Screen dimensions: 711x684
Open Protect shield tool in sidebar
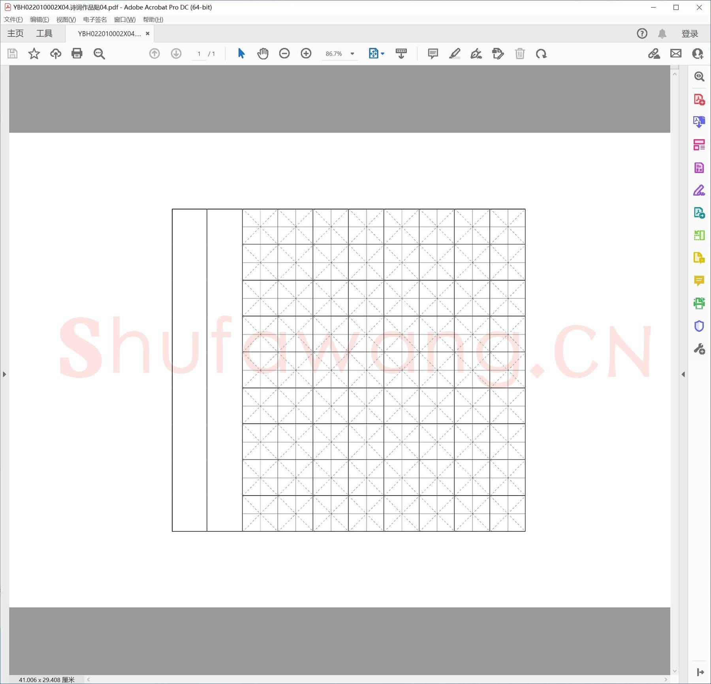699,326
